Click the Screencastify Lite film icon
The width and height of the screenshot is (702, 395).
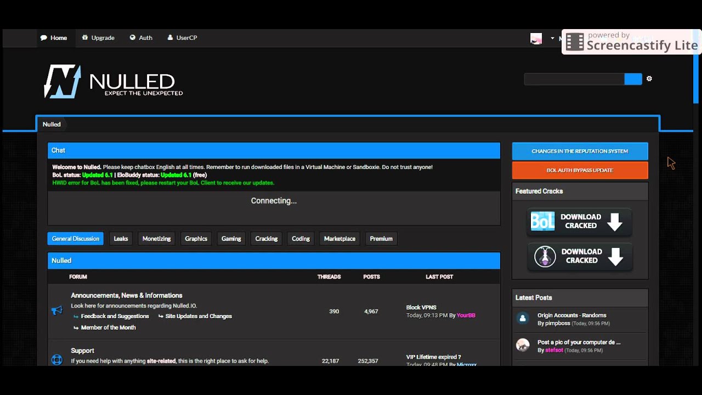pos(575,42)
